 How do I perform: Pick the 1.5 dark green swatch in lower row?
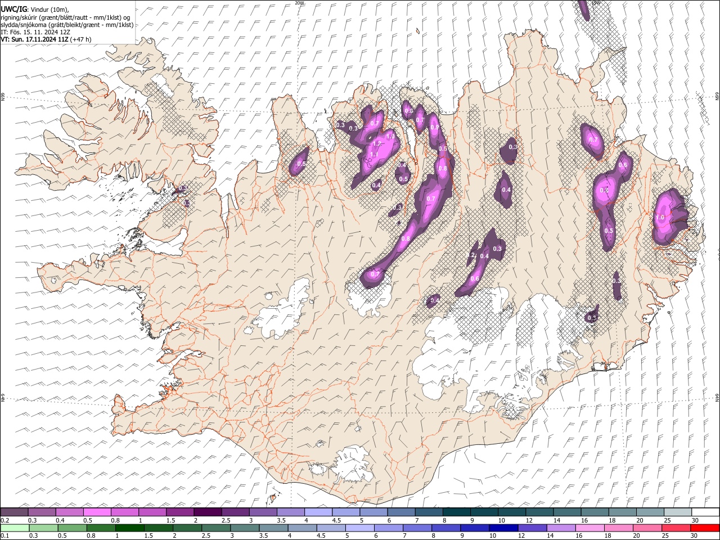pos(159,528)
